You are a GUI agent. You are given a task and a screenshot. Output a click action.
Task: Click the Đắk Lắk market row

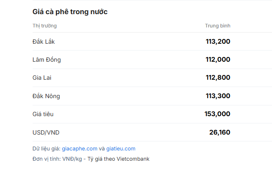[152, 42]
